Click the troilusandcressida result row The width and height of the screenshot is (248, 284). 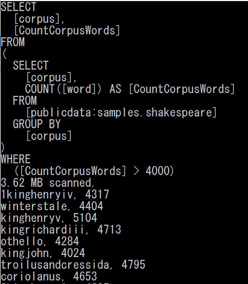coord(73,265)
